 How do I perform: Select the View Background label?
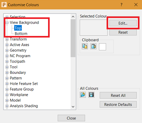[24, 22]
